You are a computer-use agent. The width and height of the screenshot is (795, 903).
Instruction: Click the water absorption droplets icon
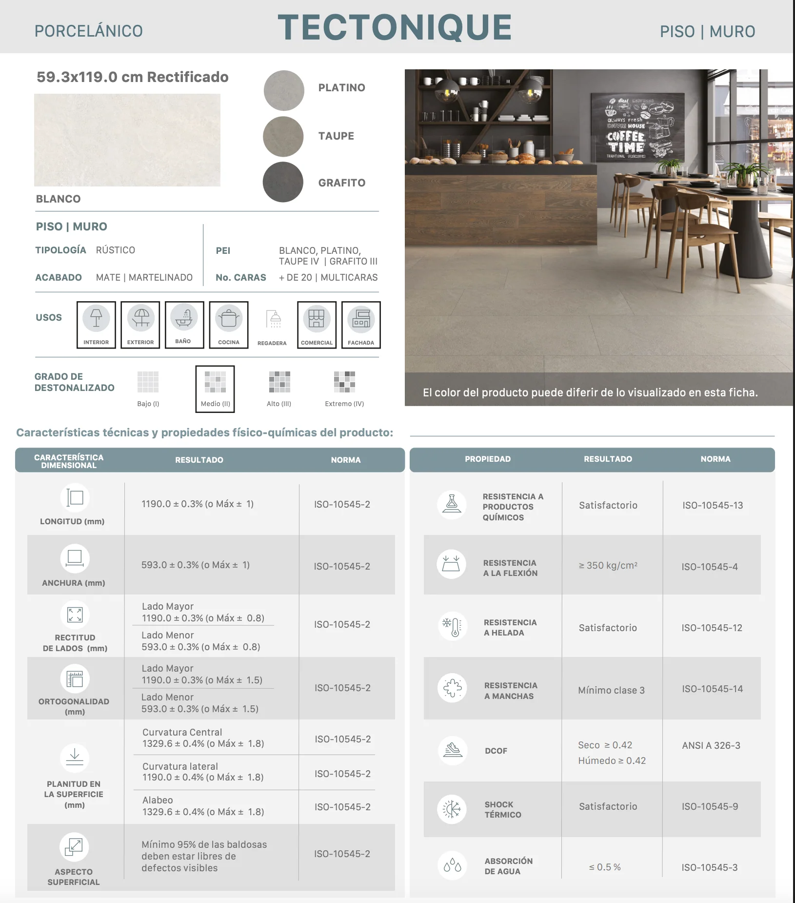click(x=452, y=865)
